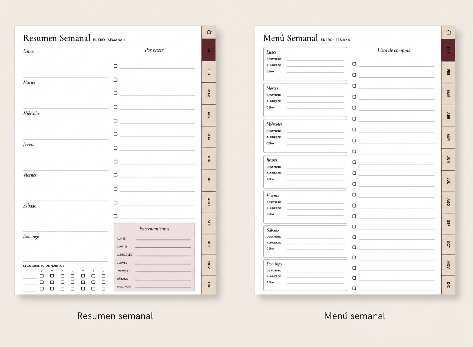Click the Lista de compras heading
The image size is (473, 347).
[x=394, y=50]
